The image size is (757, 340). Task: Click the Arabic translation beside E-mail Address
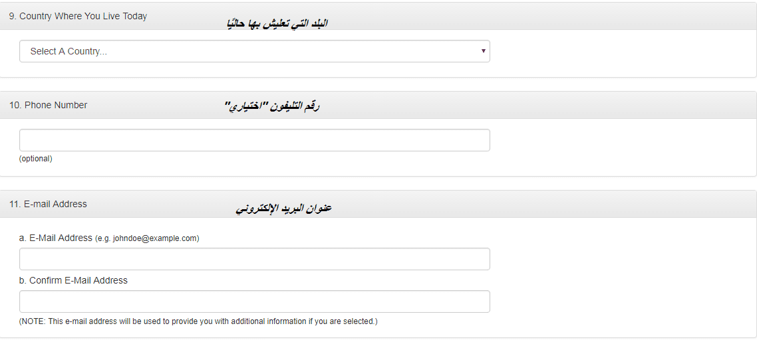(283, 209)
